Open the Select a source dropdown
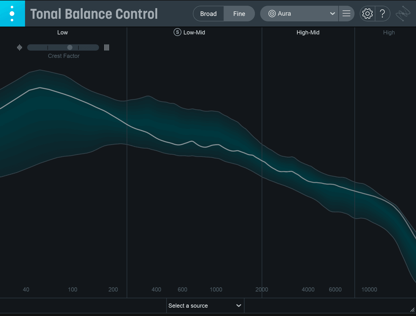Screen dimensions: 416x316 pyautogui.click(x=205, y=306)
